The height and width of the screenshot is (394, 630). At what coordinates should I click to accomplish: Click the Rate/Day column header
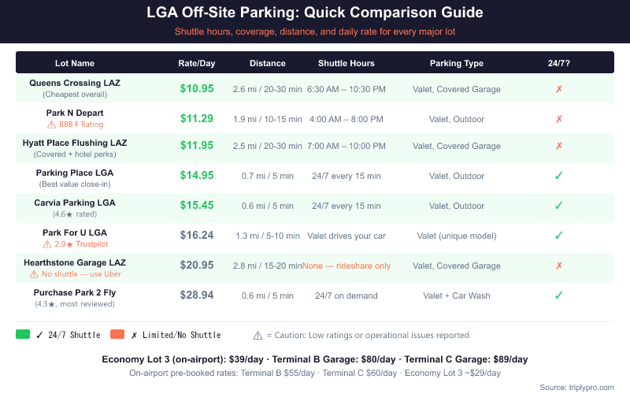(x=197, y=63)
